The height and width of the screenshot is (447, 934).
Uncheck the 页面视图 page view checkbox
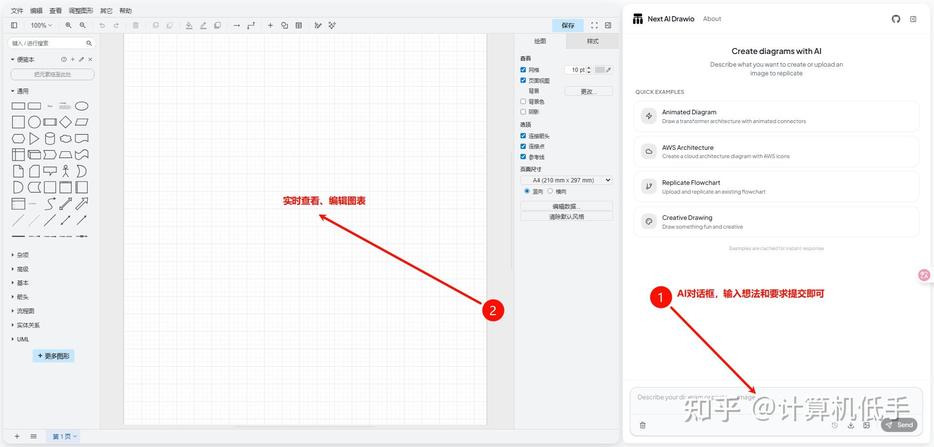[x=523, y=80]
